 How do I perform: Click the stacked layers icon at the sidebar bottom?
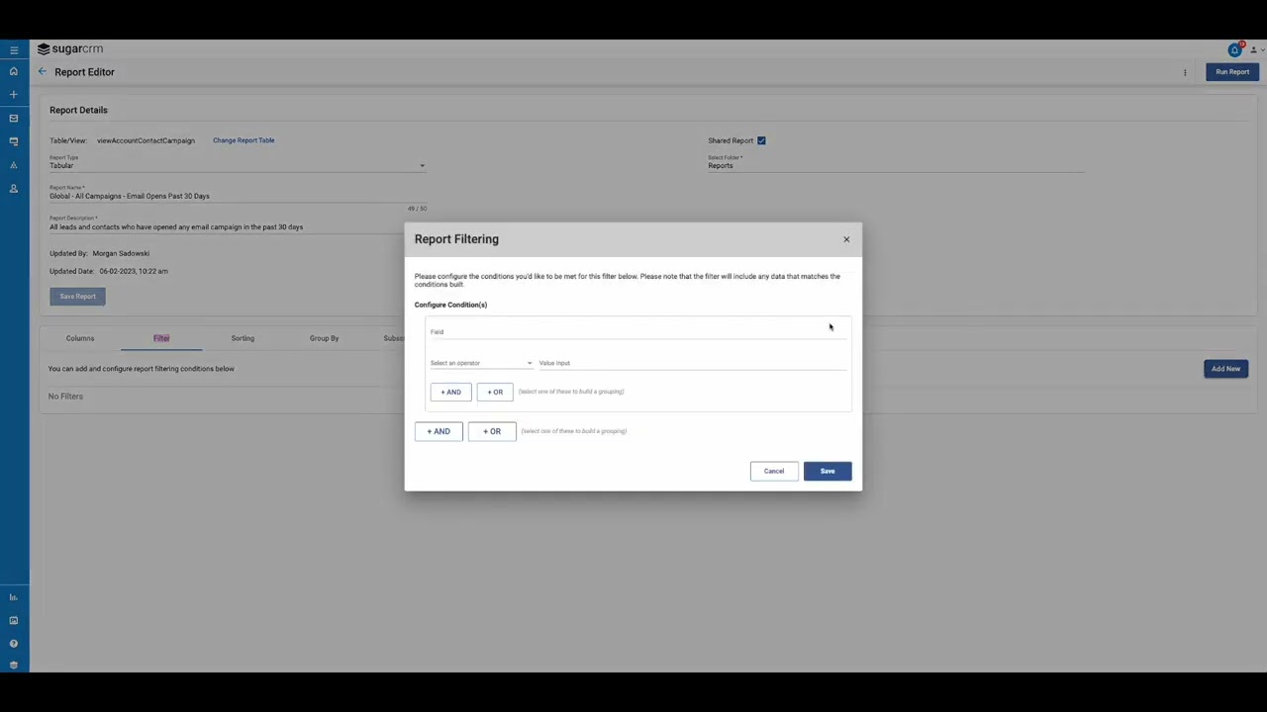coord(14,665)
